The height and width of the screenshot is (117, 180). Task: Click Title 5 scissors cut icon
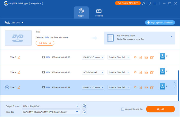[x=141, y=87]
